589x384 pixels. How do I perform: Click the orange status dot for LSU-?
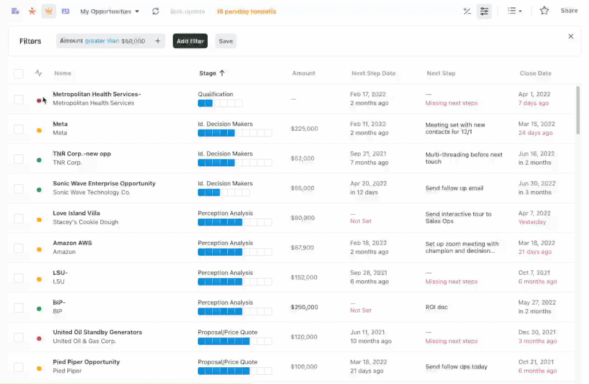click(x=39, y=279)
